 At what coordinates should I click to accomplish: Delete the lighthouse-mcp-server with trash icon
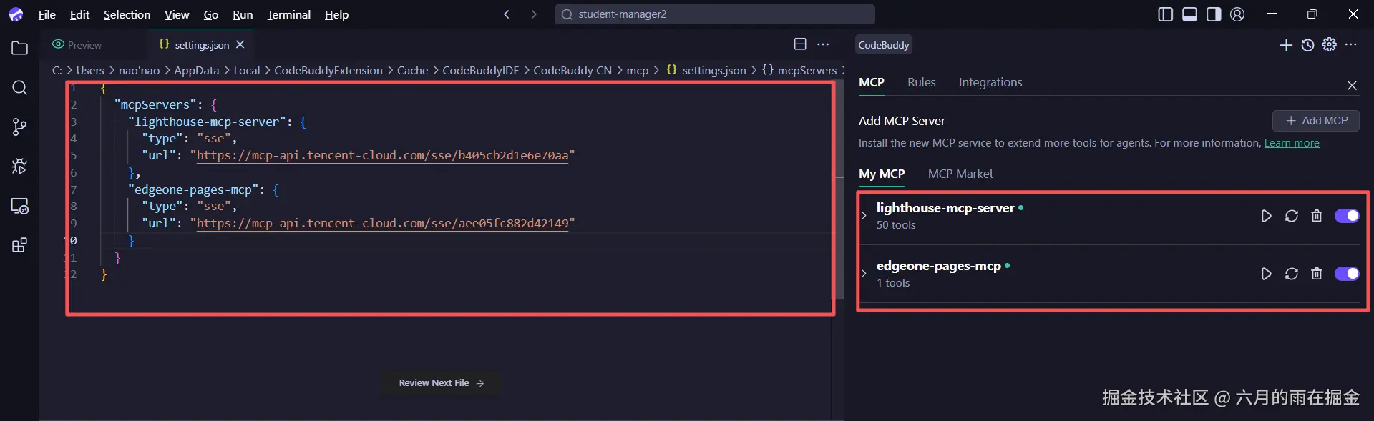(1316, 216)
